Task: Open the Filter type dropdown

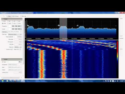Action: [15, 34]
